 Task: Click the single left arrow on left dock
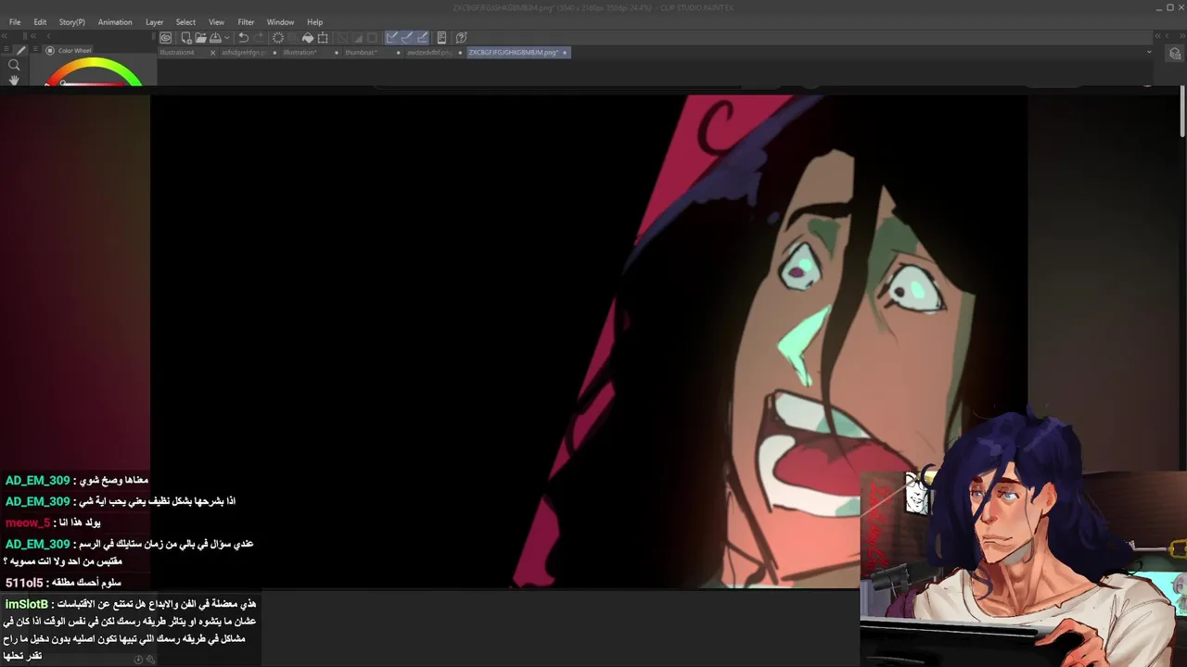tap(49, 36)
